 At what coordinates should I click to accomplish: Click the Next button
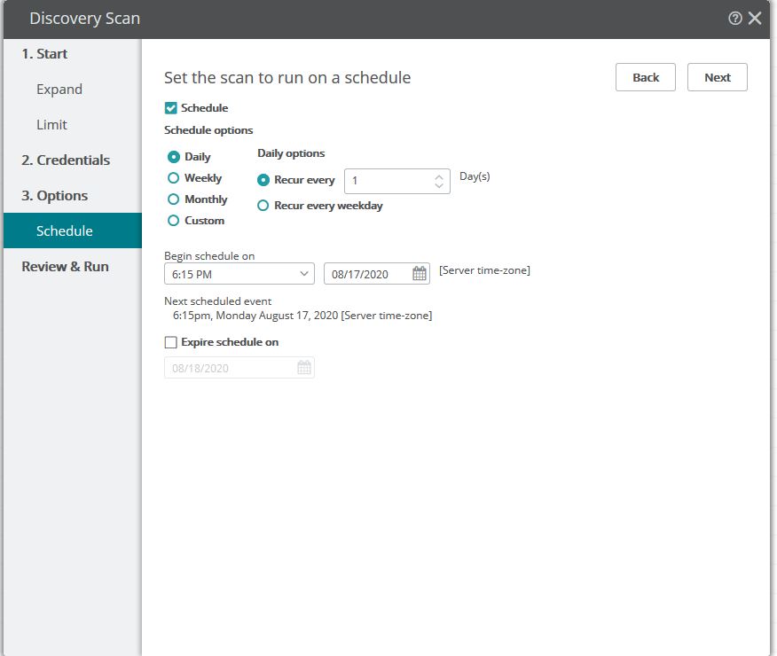pos(718,77)
